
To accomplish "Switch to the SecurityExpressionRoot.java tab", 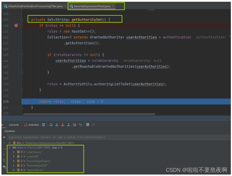I will (x=92, y=6).
